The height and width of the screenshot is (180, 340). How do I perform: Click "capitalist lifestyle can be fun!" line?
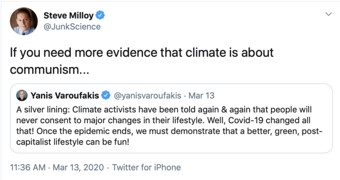pyautogui.click(x=73, y=142)
